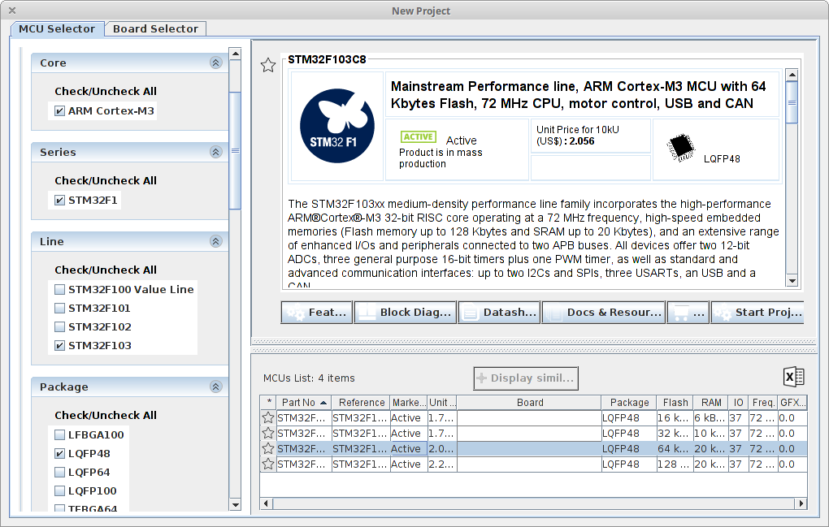The image size is (829, 527).
Task: Sort by the Package column header
Action: click(x=629, y=403)
